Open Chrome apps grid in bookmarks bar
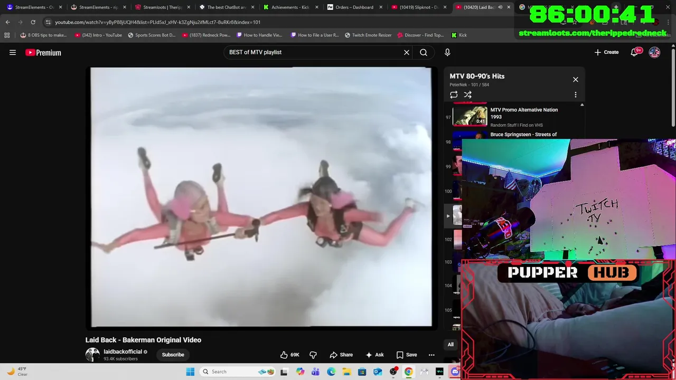The width and height of the screenshot is (676, 380). coord(7,35)
